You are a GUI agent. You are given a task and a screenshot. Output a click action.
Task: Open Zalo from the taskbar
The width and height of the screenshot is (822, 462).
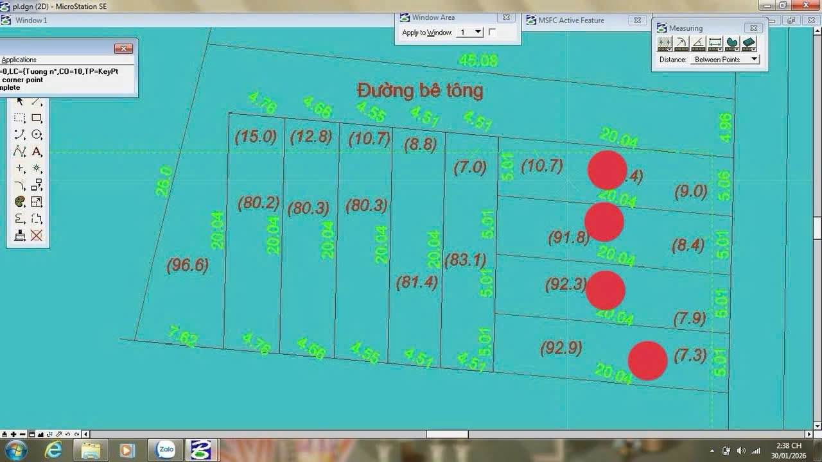[166, 450]
